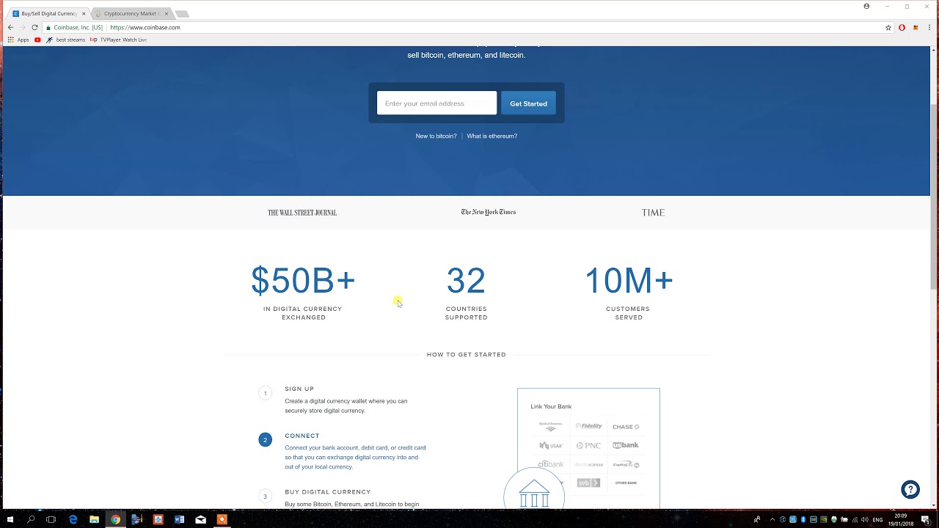Click the browser forward arrow
This screenshot has height=528, width=939.
pyautogui.click(x=22, y=27)
